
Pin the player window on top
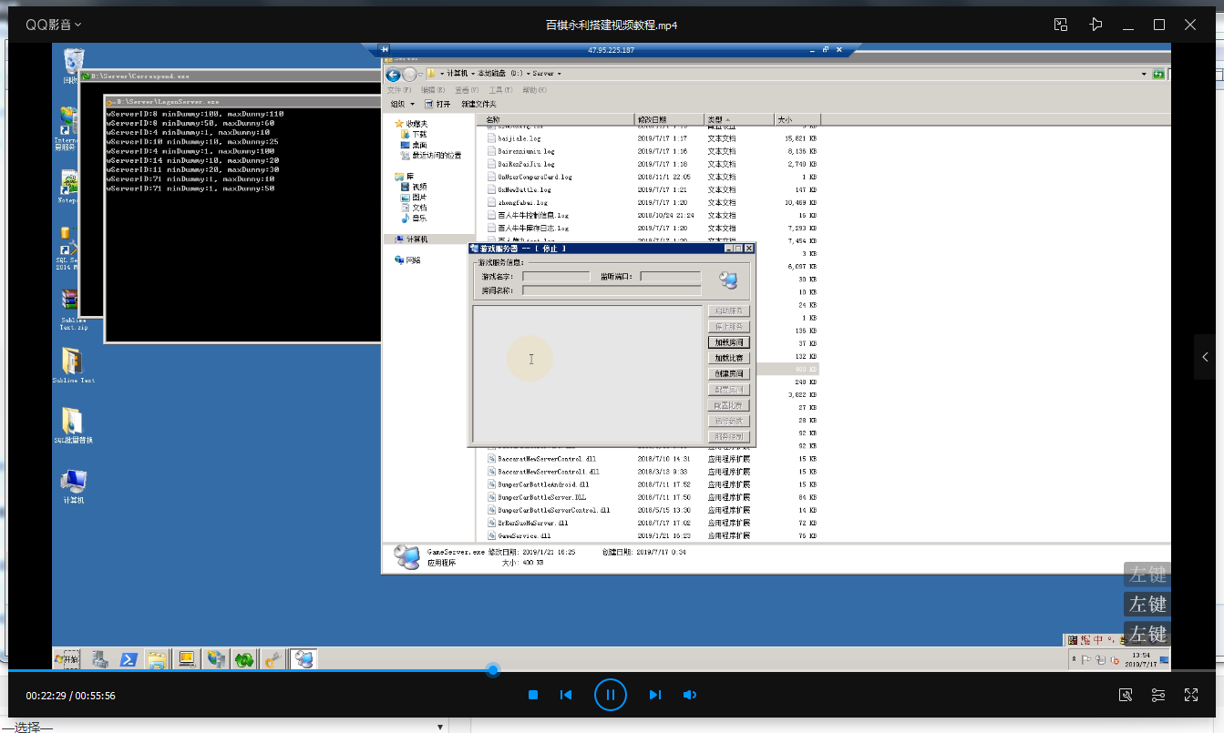(x=1096, y=25)
